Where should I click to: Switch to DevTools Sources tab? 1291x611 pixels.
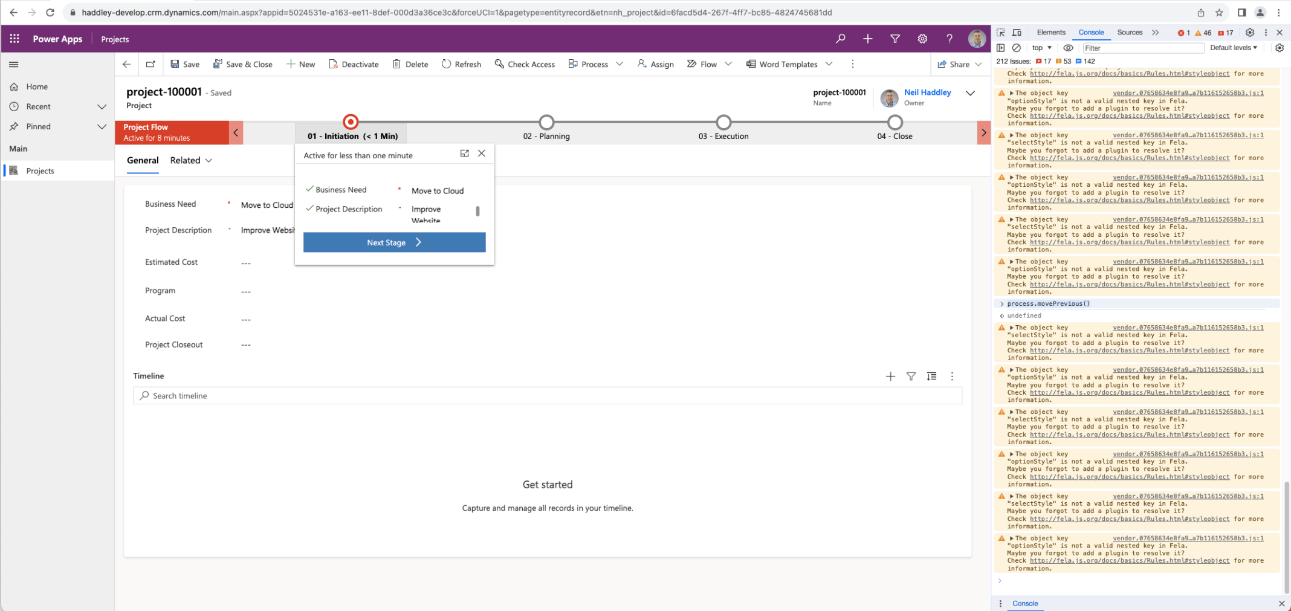click(x=1130, y=33)
